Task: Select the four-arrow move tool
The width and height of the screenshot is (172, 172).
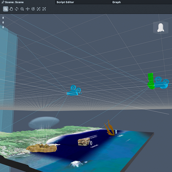Action: (28, 9)
